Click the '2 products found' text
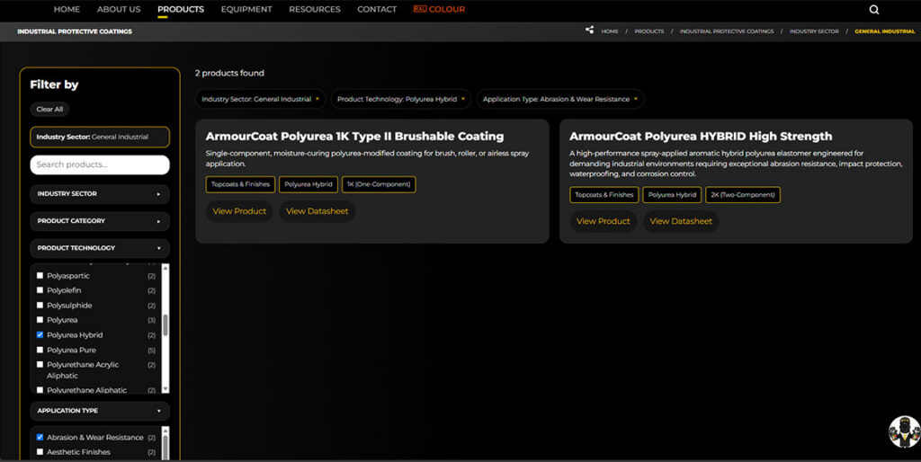Screen dimensions: 921x462 229,74
